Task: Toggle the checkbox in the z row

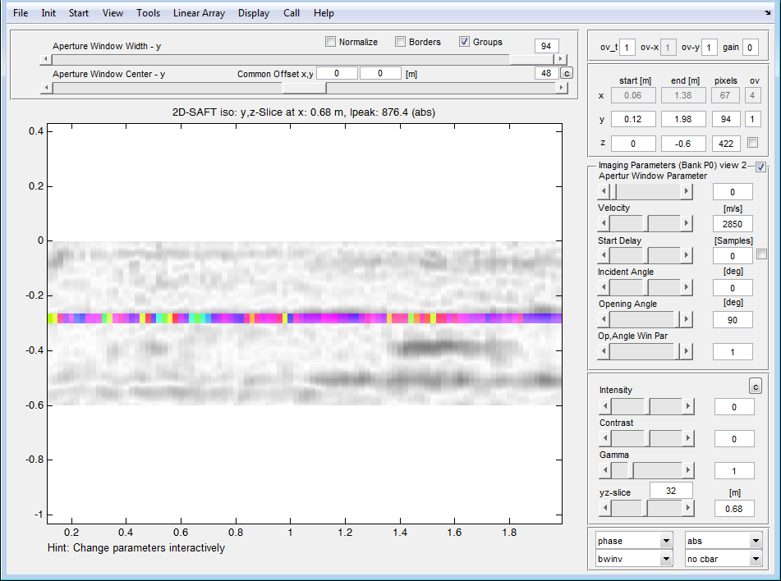Action: click(x=752, y=143)
